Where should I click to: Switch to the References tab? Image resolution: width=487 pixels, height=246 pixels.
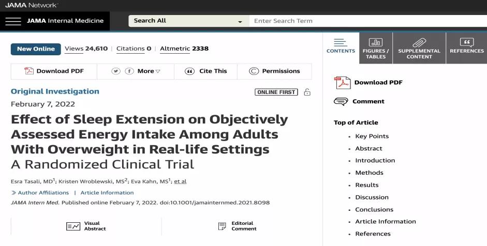pos(466,48)
